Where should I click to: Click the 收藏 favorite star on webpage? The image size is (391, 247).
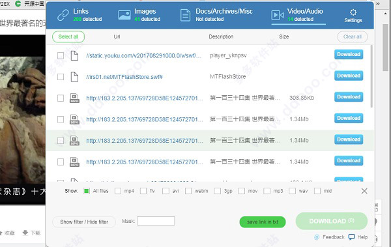[1, 233]
